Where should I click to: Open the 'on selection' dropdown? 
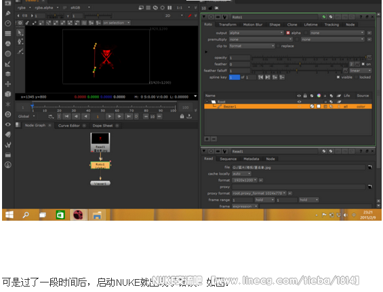(x=117, y=23)
